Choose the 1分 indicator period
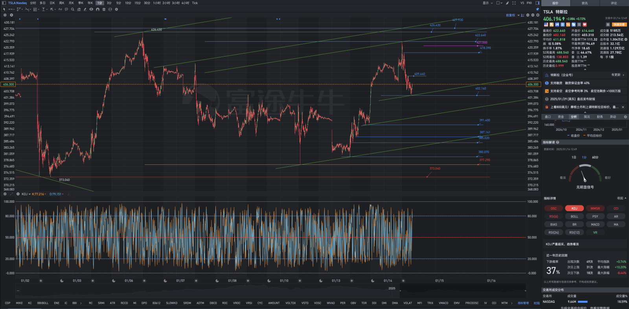This screenshot has height=309, width=629. [x=584, y=157]
